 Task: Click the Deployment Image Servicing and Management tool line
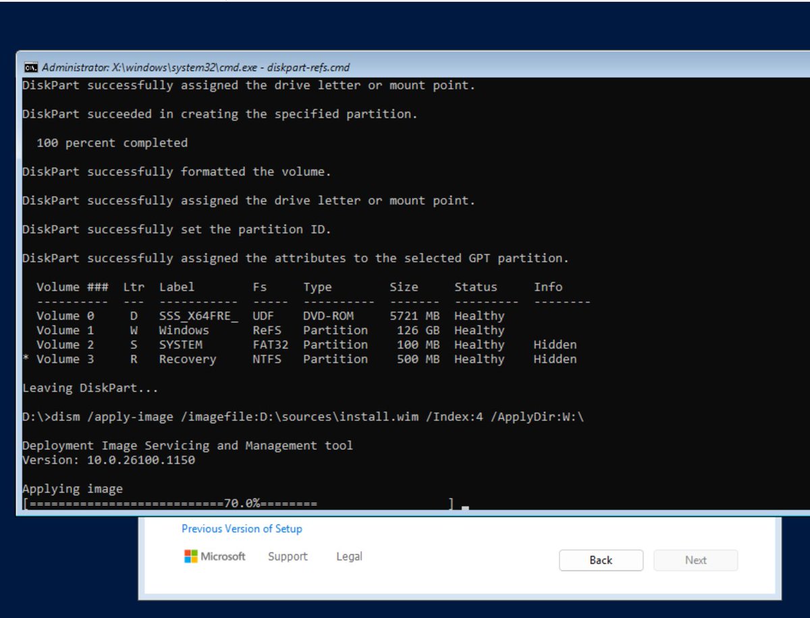pyautogui.click(x=188, y=446)
